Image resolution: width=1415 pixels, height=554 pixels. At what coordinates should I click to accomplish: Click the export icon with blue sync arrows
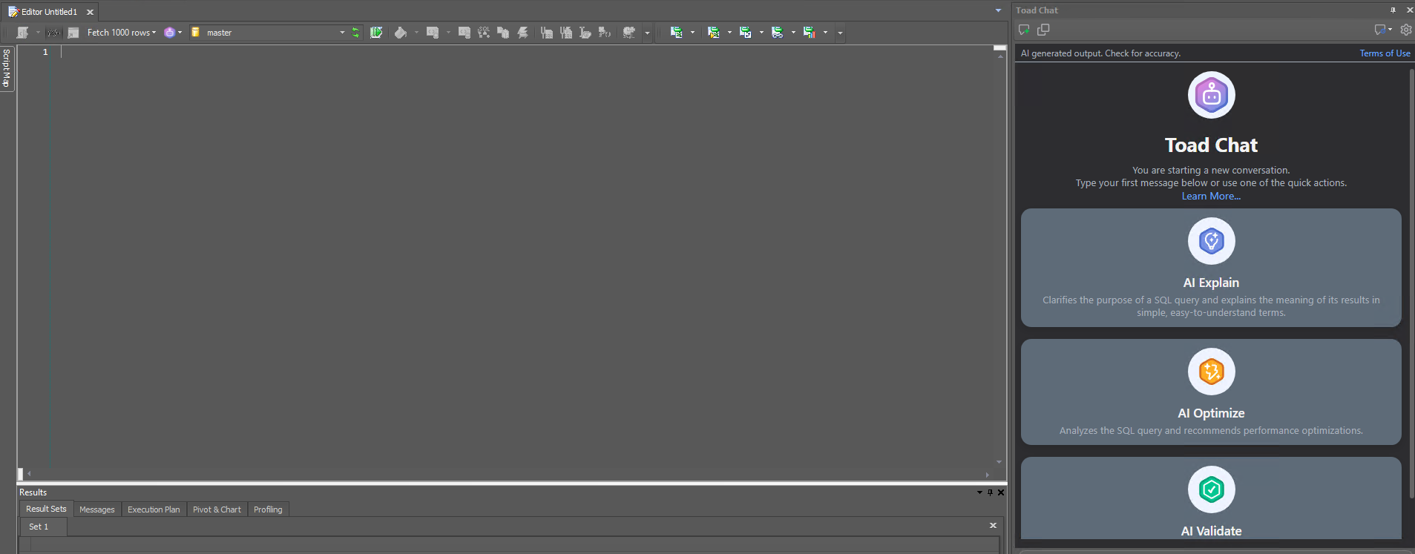(x=745, y=33)
